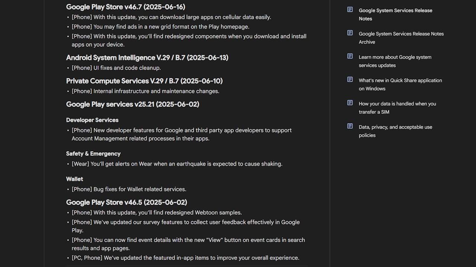Click bullet about redesigned components when installing apps
Viewport: 476px width, 267px height.
click(x=189, y=40)
